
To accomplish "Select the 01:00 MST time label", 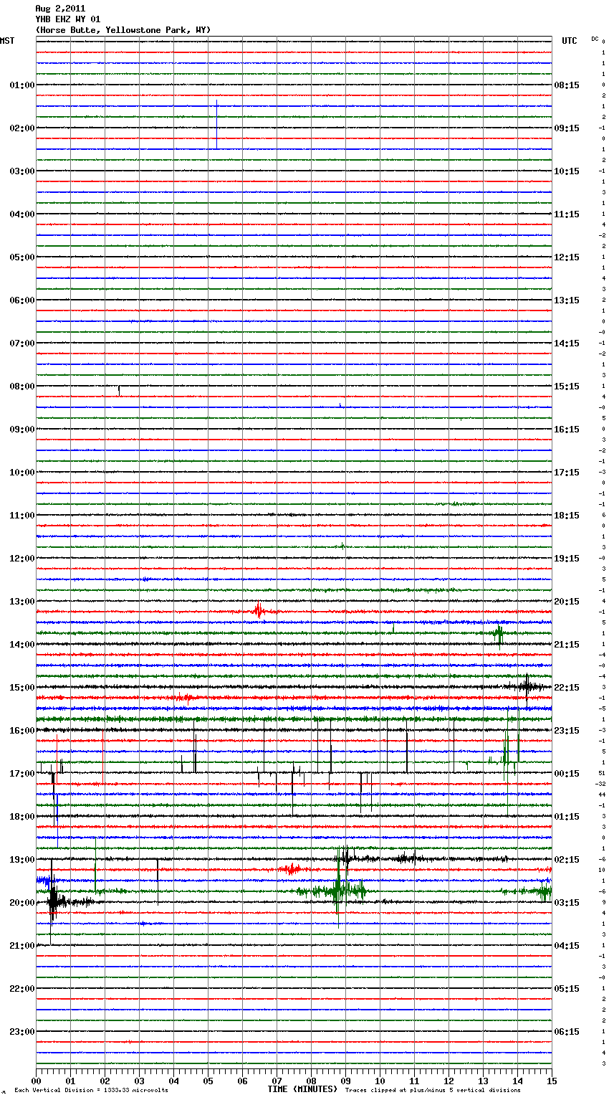I will 21,85.
